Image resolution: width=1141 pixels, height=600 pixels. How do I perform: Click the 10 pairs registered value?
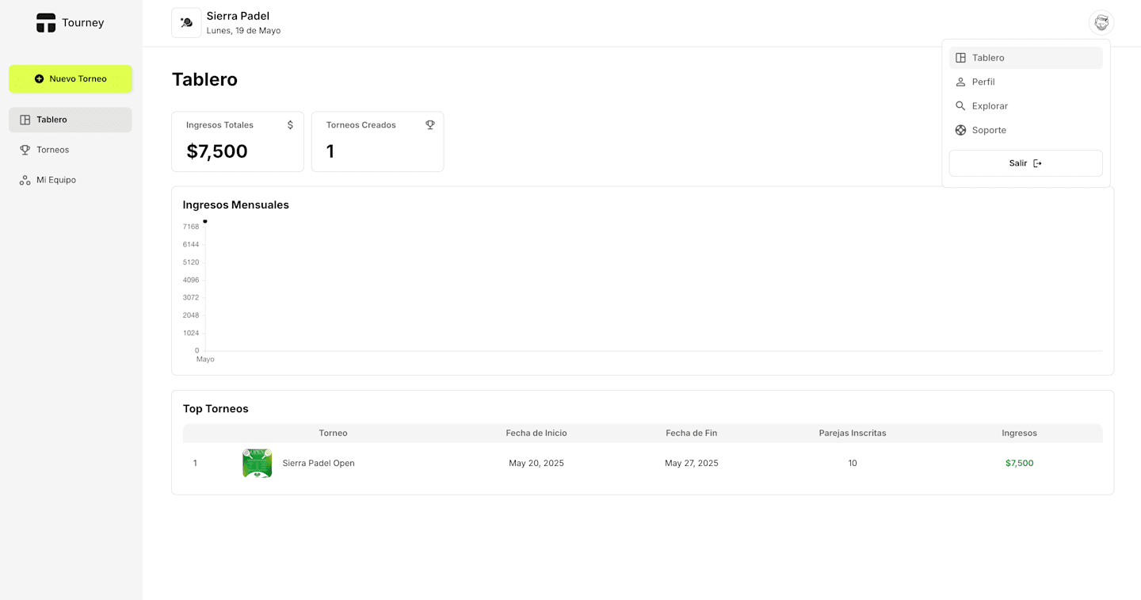click(x=853, y=464)
